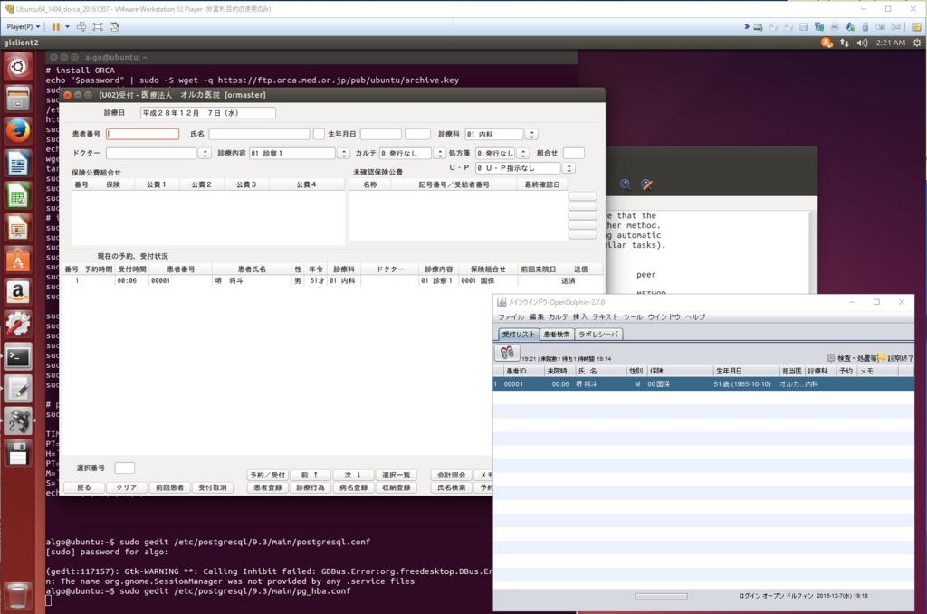Click the 受付取消 button

point(212,487)
